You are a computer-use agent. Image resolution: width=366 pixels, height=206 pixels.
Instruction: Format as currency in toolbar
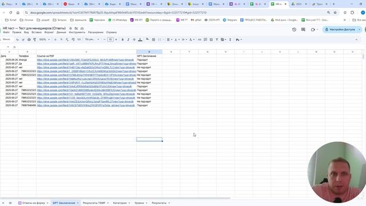coord(55,39)
